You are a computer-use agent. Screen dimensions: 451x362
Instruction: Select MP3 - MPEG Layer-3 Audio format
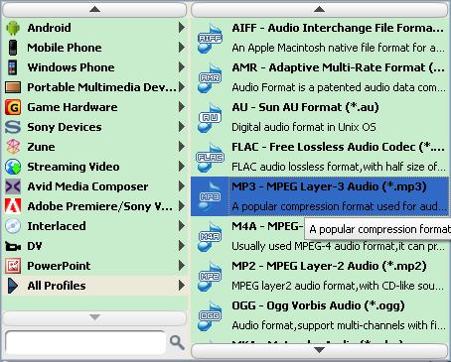320,196
